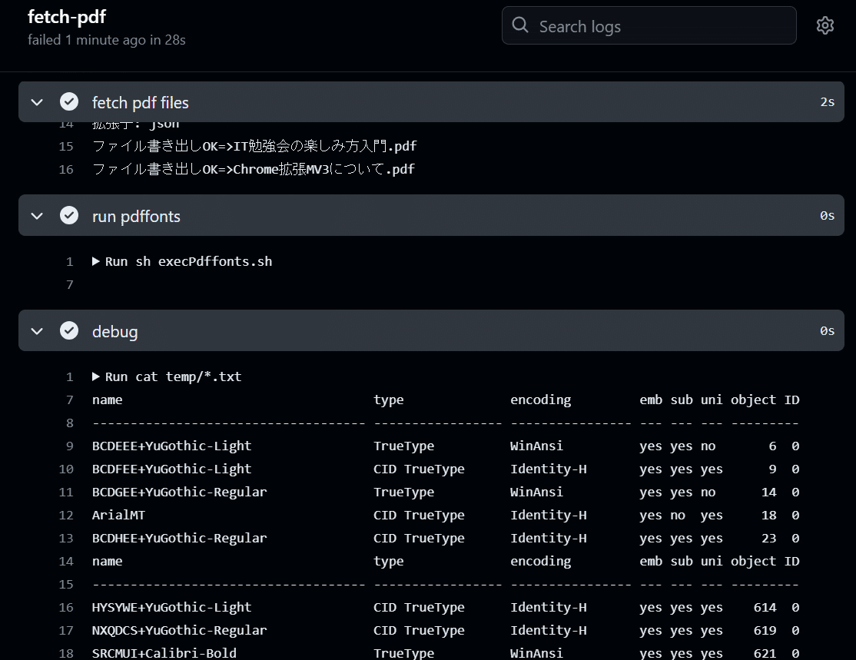The image size is (856, 660).
Task: Click success check icon of run pdffonts
Action: click(69, 216)
